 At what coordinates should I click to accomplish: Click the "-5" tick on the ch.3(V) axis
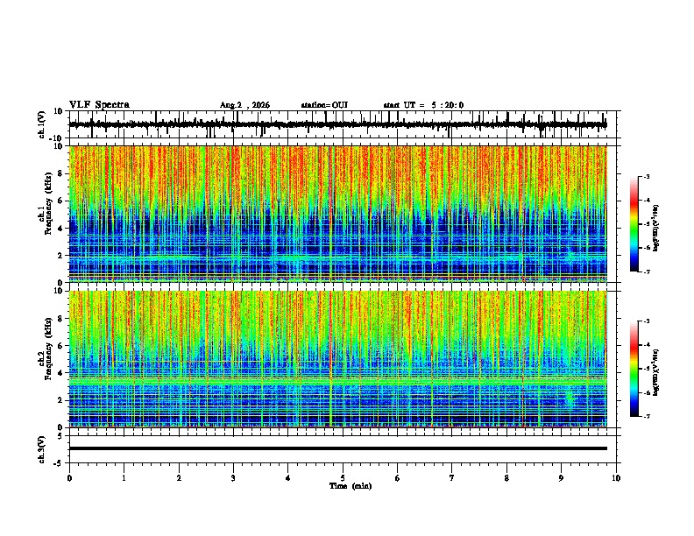[59, 463]
